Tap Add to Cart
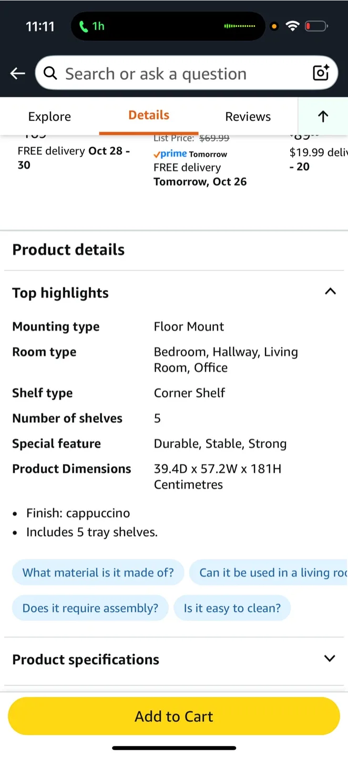Image resolution: width=348 pixels, height=757 pixels. pos(174,716)
